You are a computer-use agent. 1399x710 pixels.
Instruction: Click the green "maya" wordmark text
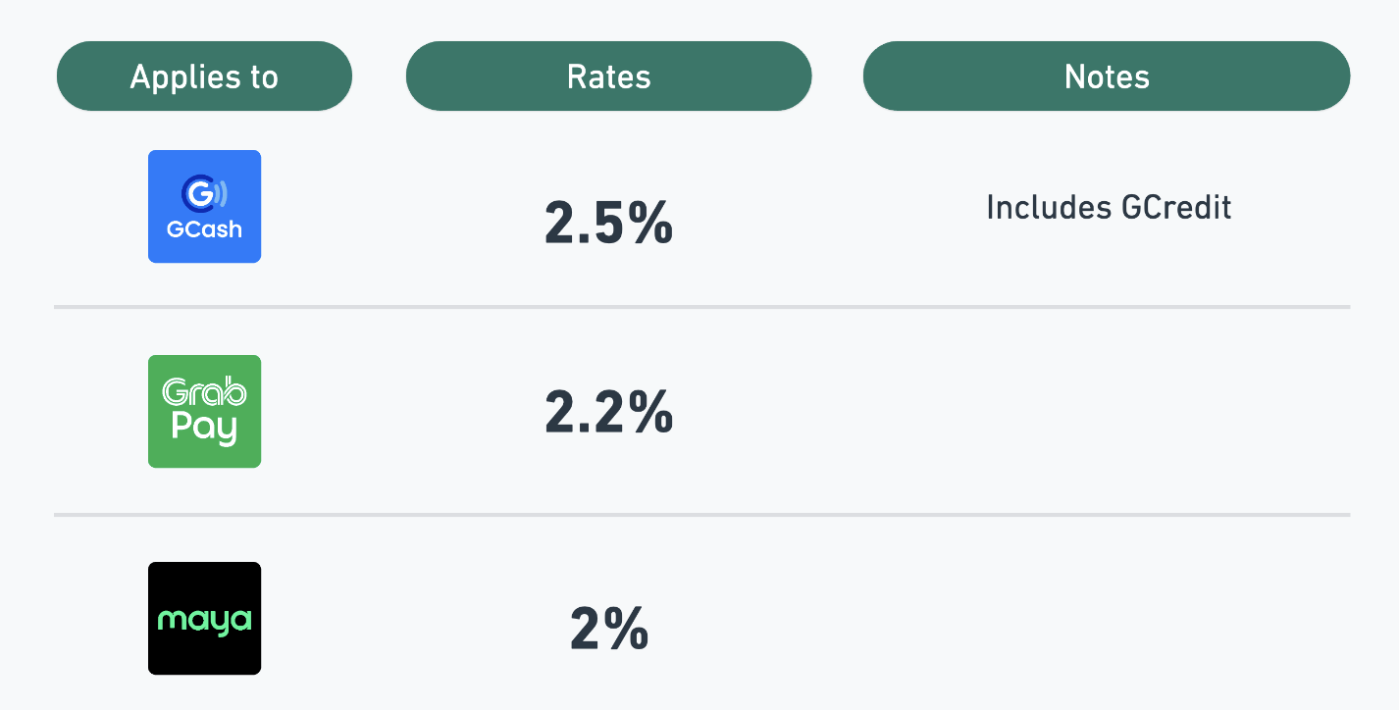click(x=204, y=621)
